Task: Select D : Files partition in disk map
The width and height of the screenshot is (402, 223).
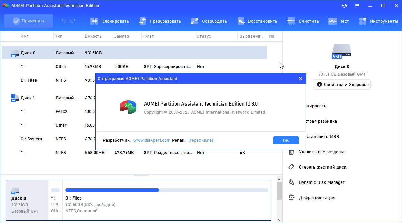Action: 167,200
